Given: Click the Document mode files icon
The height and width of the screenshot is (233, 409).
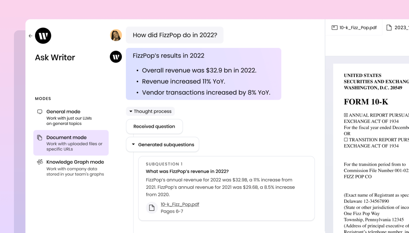Looking at the screenshot, I should [x=40, y=138].
